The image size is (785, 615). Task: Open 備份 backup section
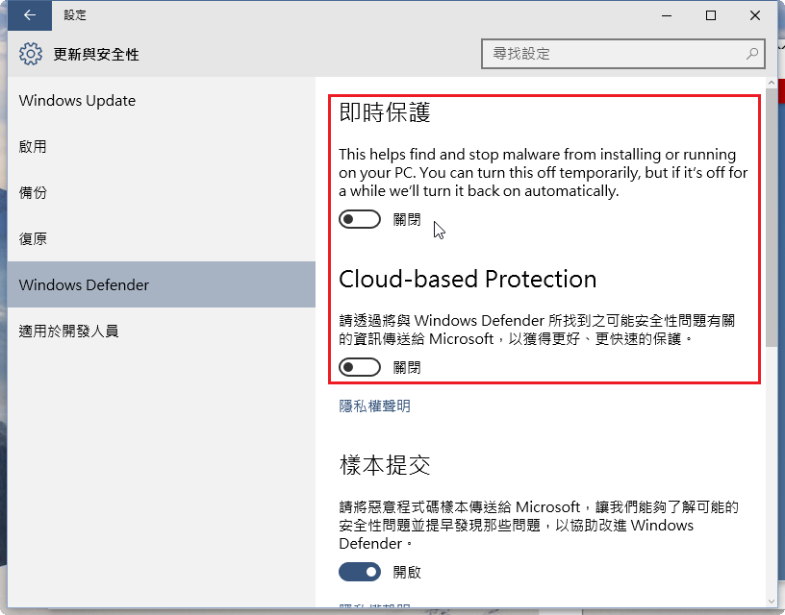point(162,192)
